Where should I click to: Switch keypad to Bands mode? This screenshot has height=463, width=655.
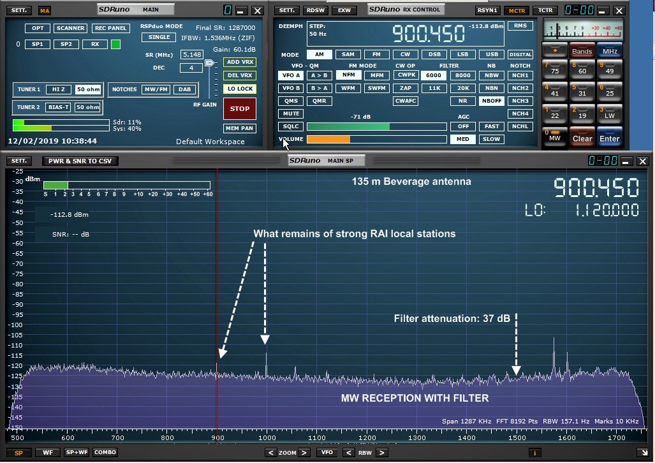click(x=582, y=50)
